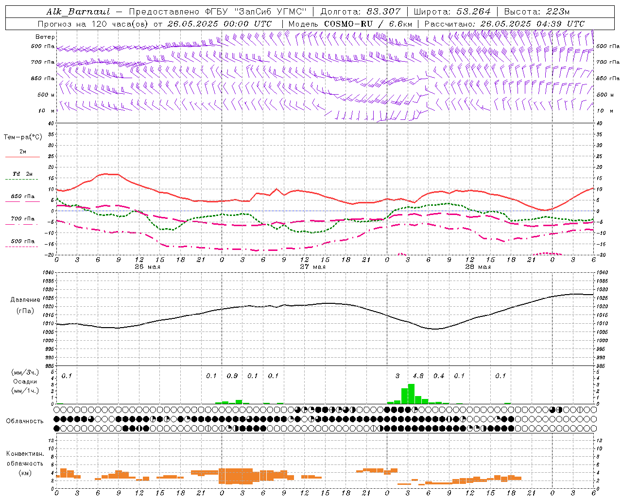Click the 'Долгота: 83.307' longitude value
This screenshot has height=497, width=622.
[361, 12]
